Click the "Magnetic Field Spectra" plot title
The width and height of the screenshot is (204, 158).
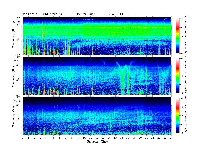click(42, 14)
